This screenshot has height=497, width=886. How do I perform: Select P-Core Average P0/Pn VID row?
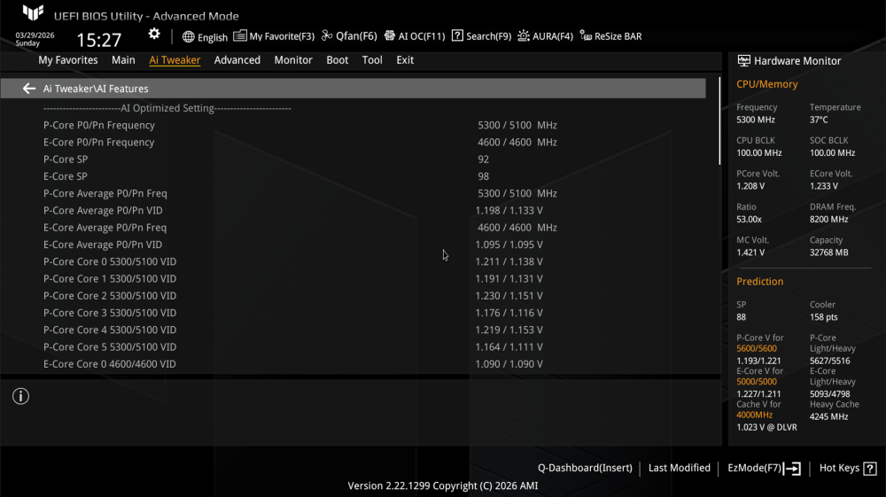click(354, 211)
